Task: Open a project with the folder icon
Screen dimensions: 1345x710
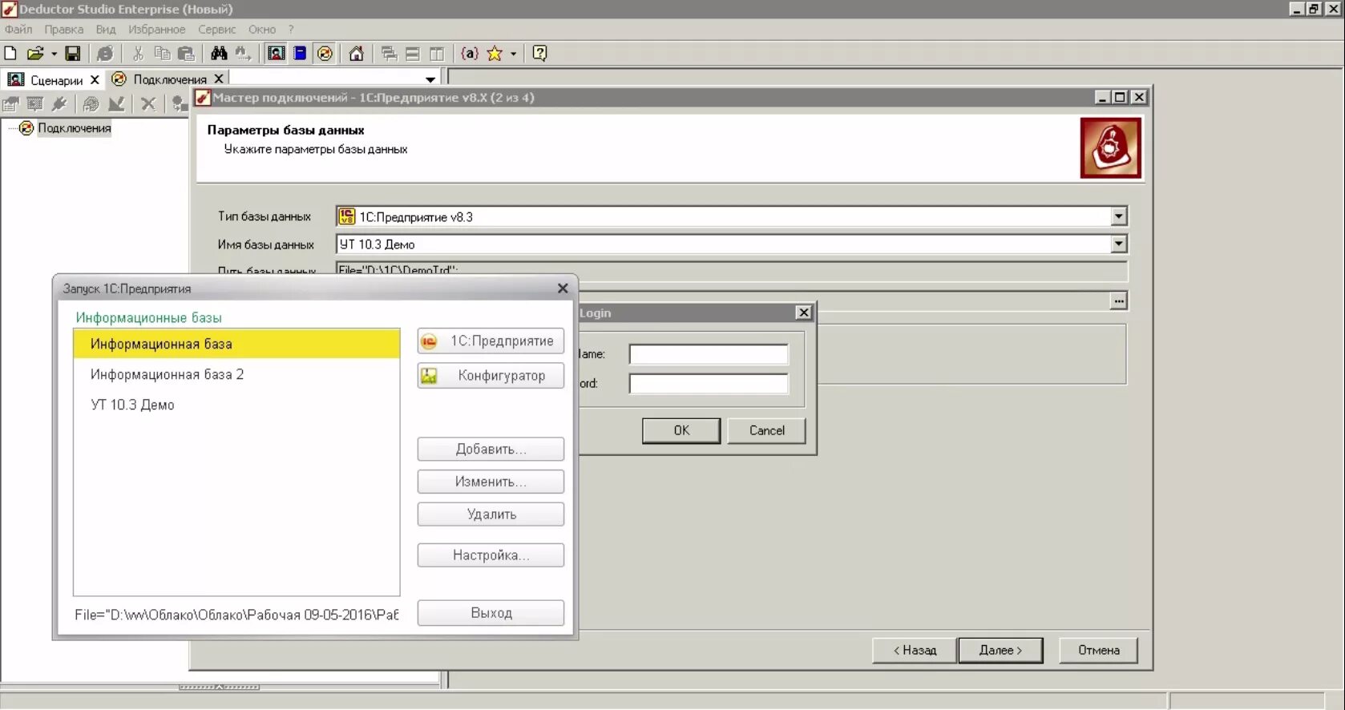Action: coord(34,54)
